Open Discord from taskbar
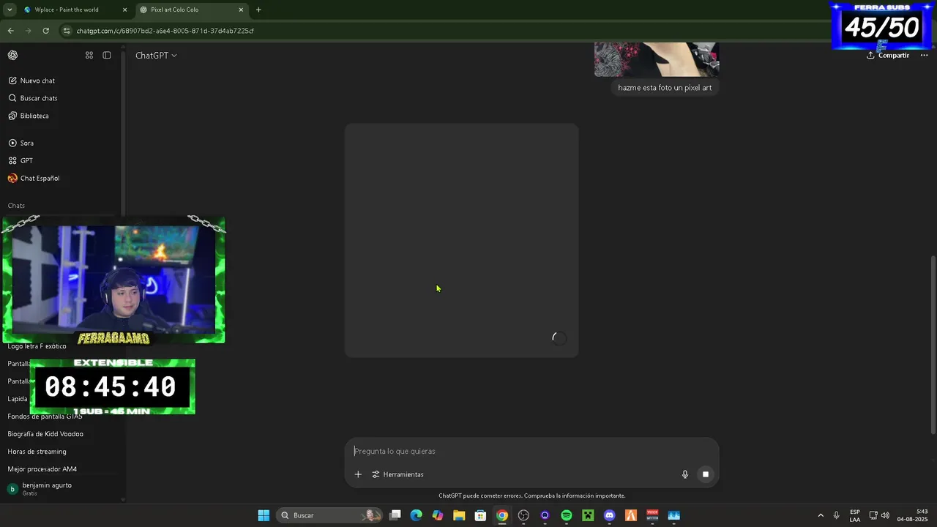The width and height of the screenshot is (937, 527). pos(609,515)
